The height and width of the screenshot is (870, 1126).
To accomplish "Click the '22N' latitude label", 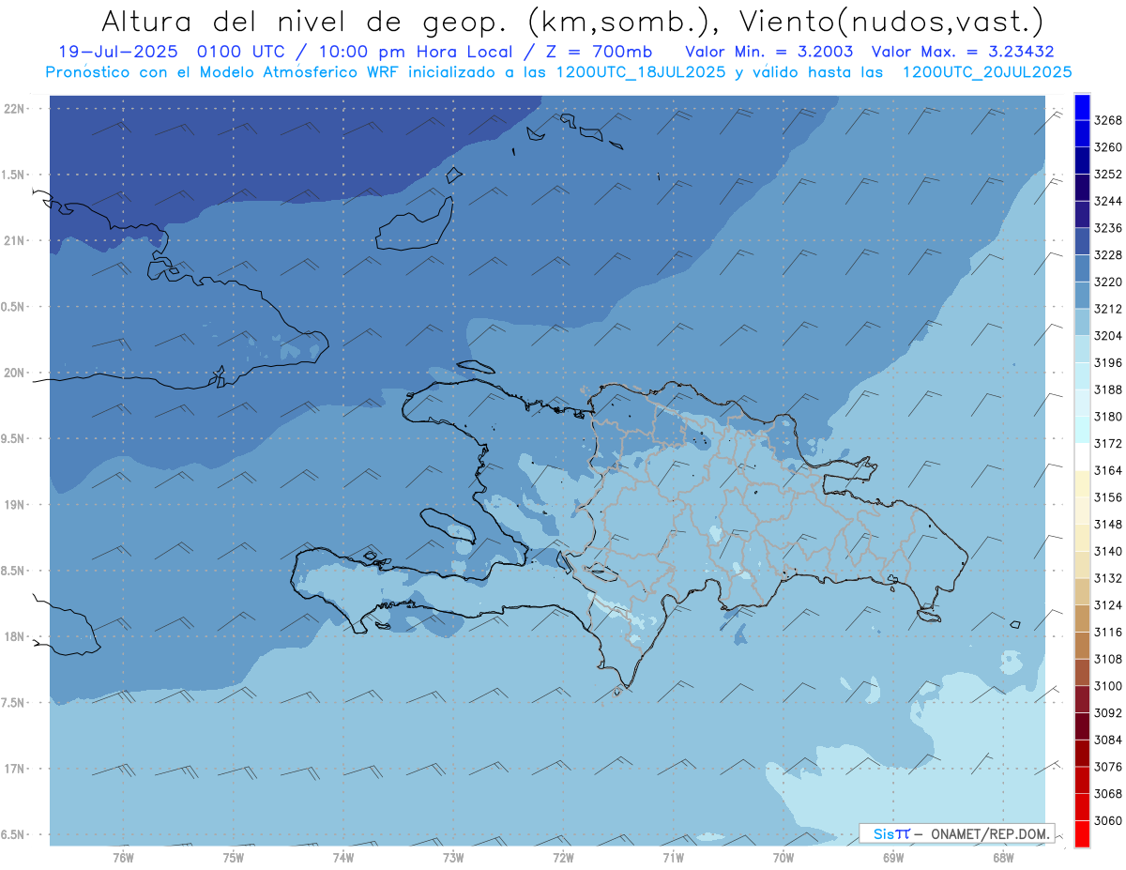I will pos(14,108).
